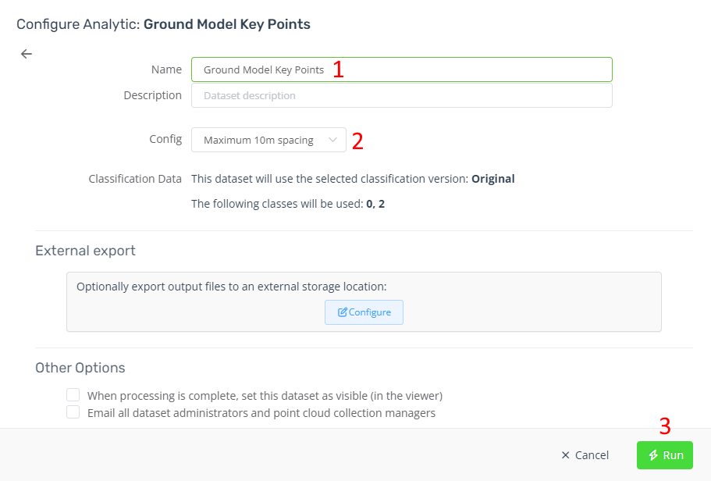Image resolution: width=711 pixels, height=481 pixels.
Task: Check "Email all dataset administrators" option
Action: coord(73,412)
